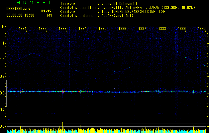Click the 1337 time axis marker
209x133 pixels.
(x=142, y=29)
